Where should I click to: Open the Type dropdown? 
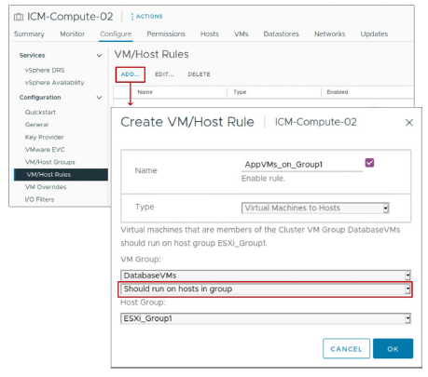point(315,208)
